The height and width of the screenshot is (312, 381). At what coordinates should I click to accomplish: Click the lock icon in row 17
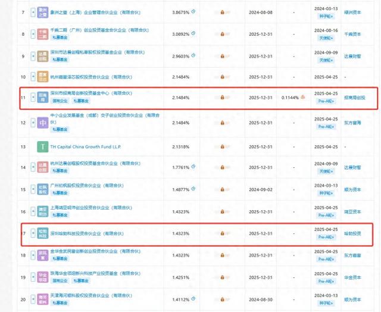[222, 233]
